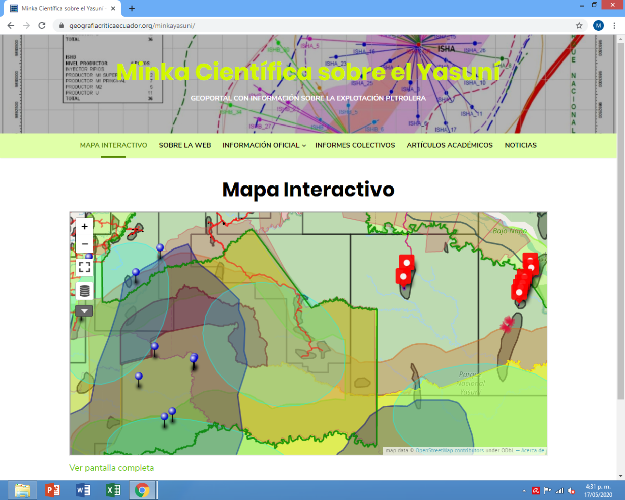Bookmark this page with the star icon

pos(579,26)
